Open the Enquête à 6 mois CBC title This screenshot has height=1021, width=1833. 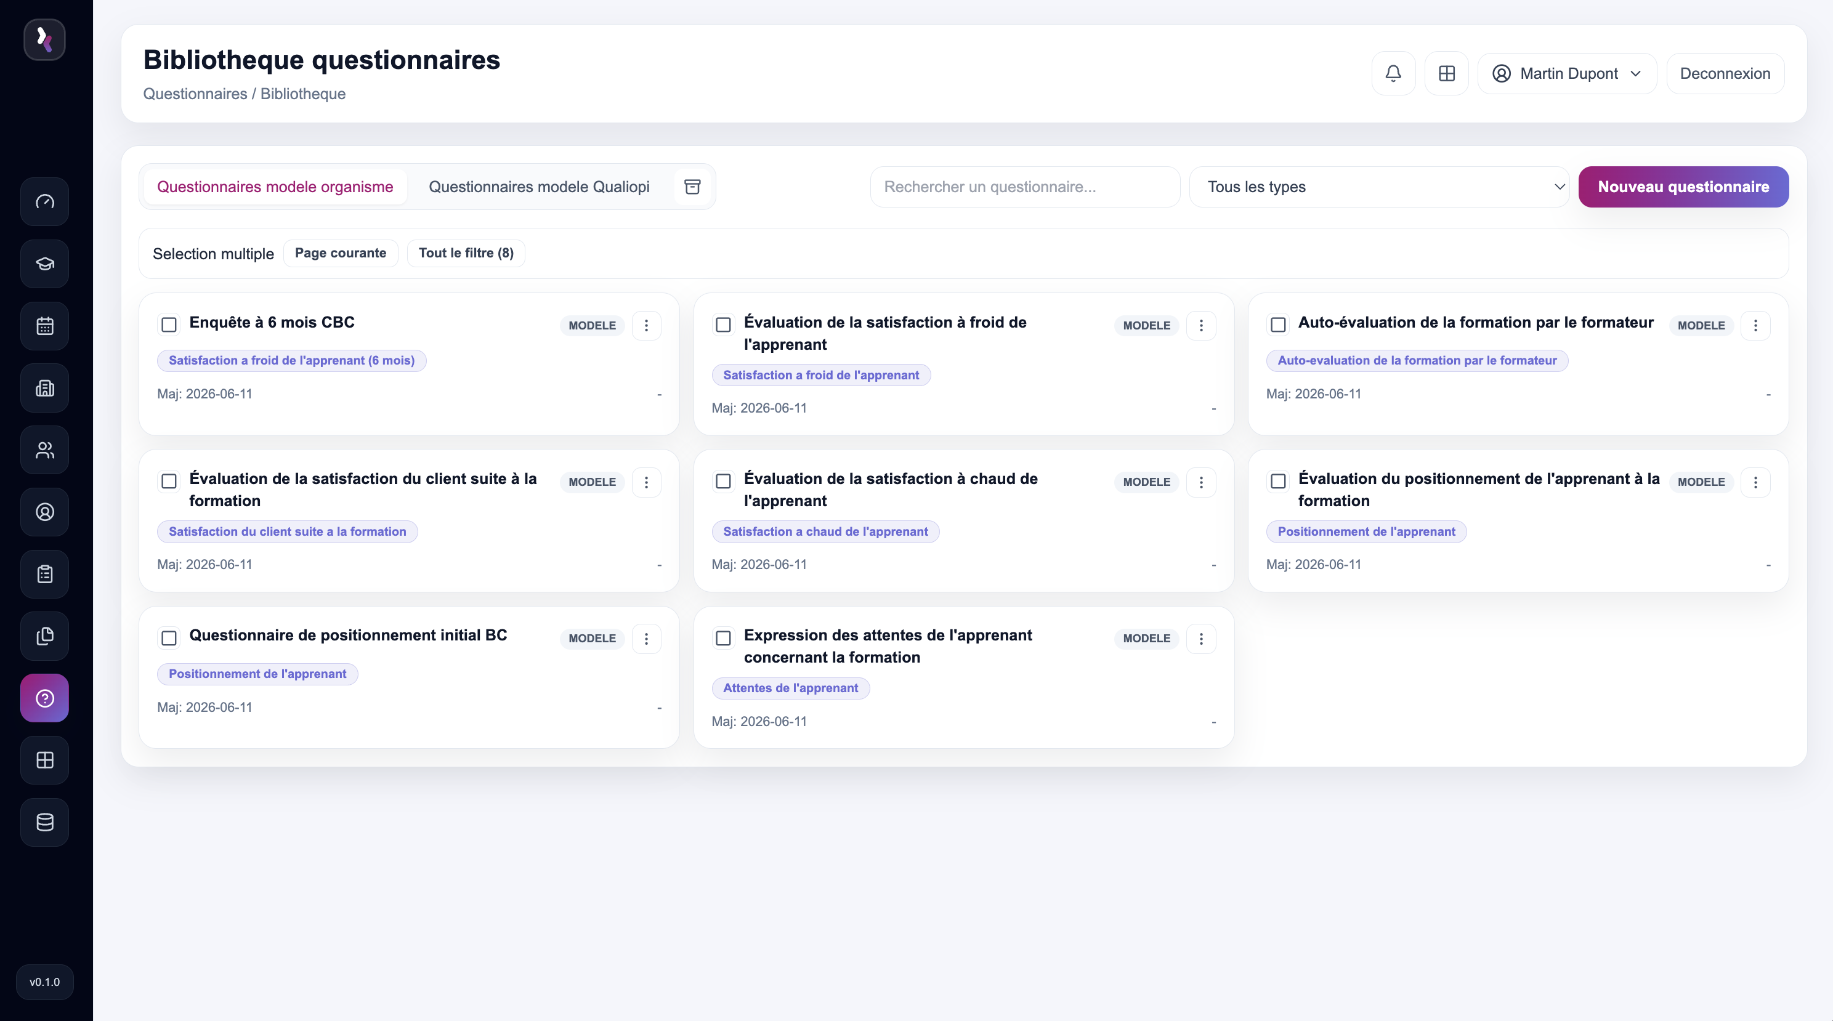pos(272,322)
